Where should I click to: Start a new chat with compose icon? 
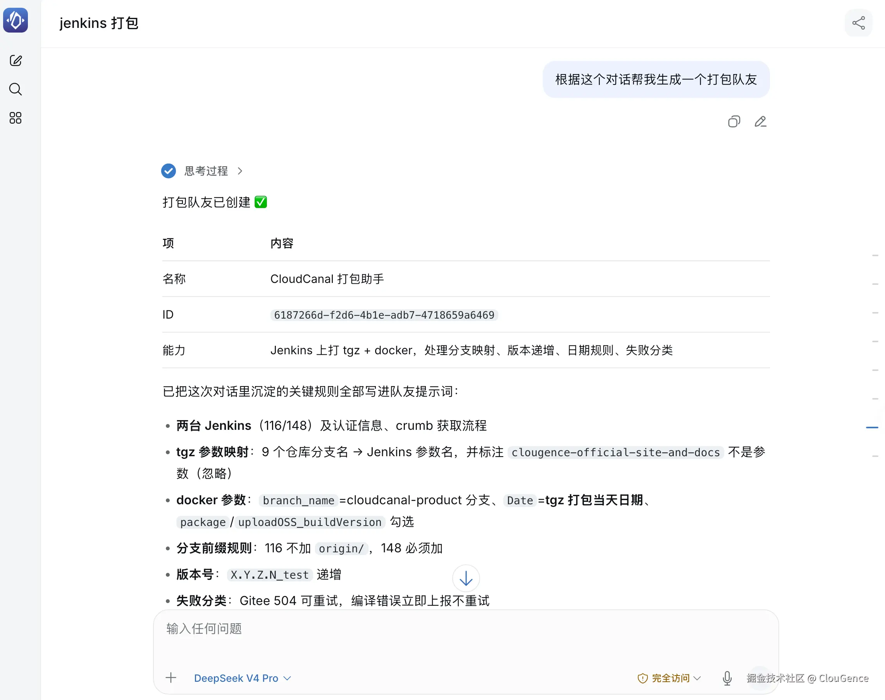pyautogui.click(x=15, y=60)
